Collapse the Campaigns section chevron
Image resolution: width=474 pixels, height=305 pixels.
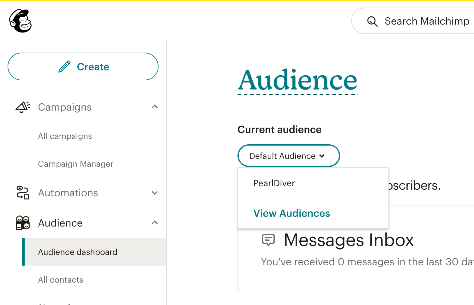155,107
